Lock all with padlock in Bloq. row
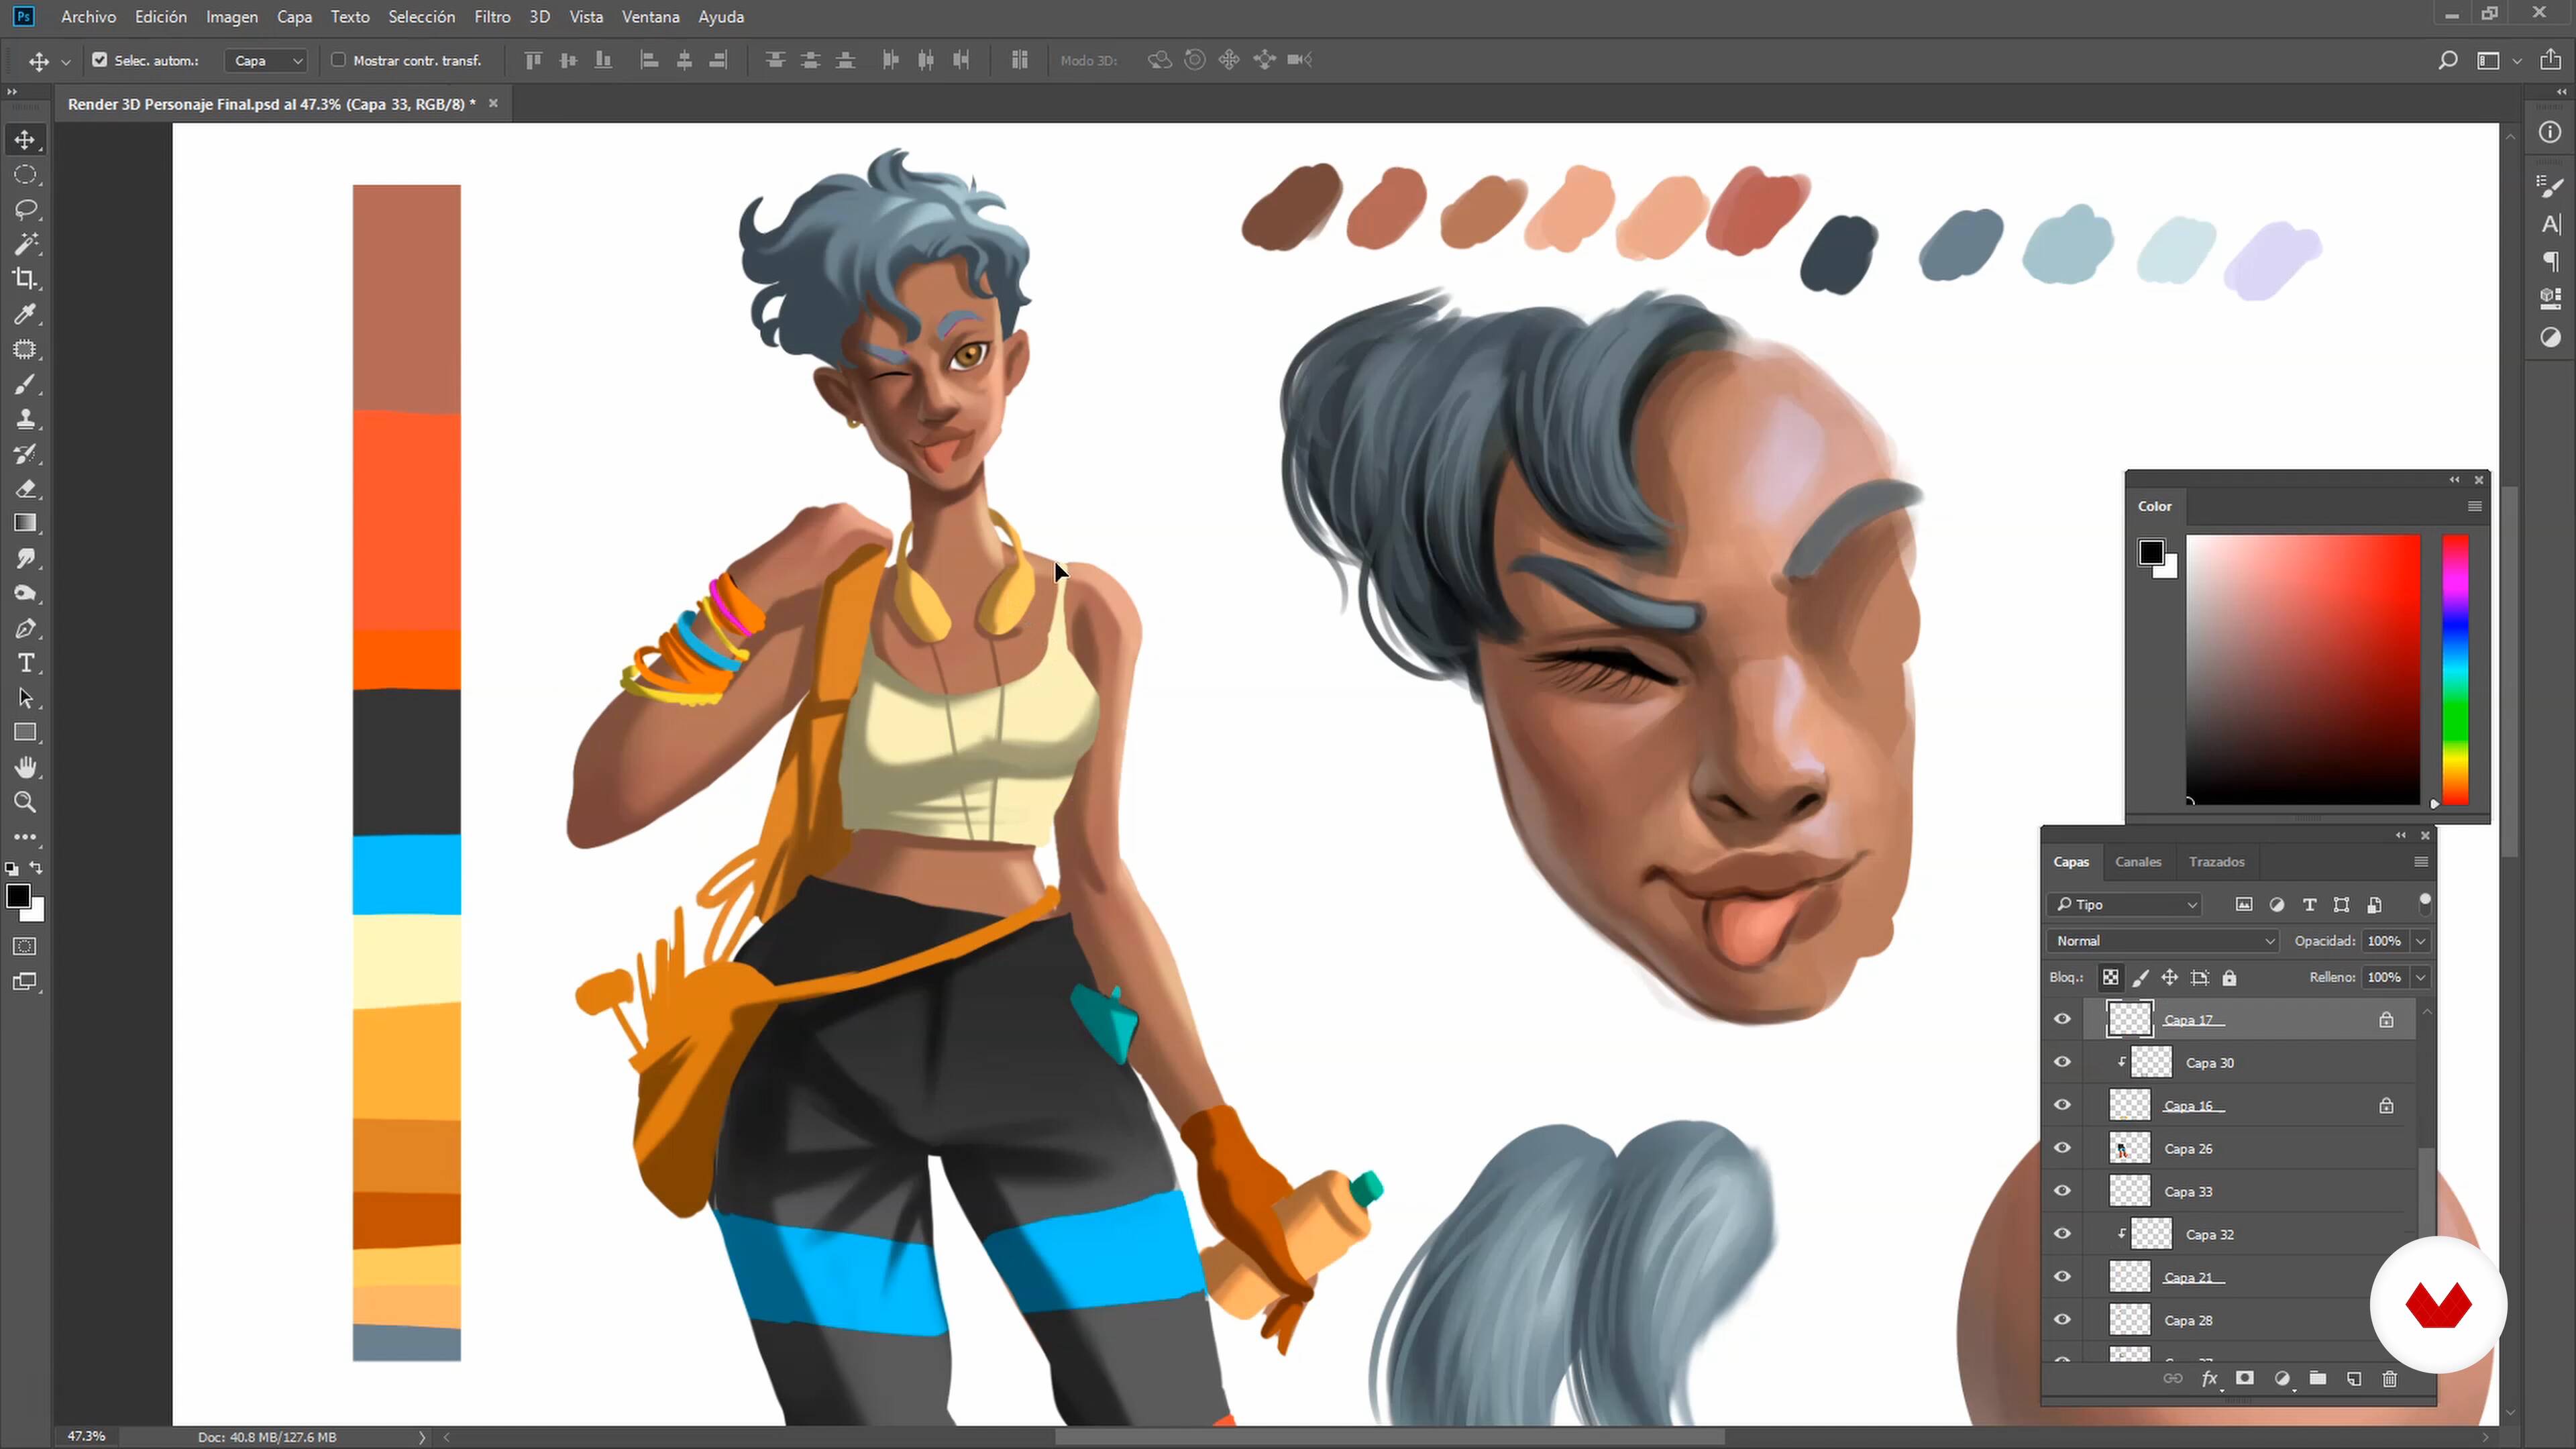 (2229, 977)
